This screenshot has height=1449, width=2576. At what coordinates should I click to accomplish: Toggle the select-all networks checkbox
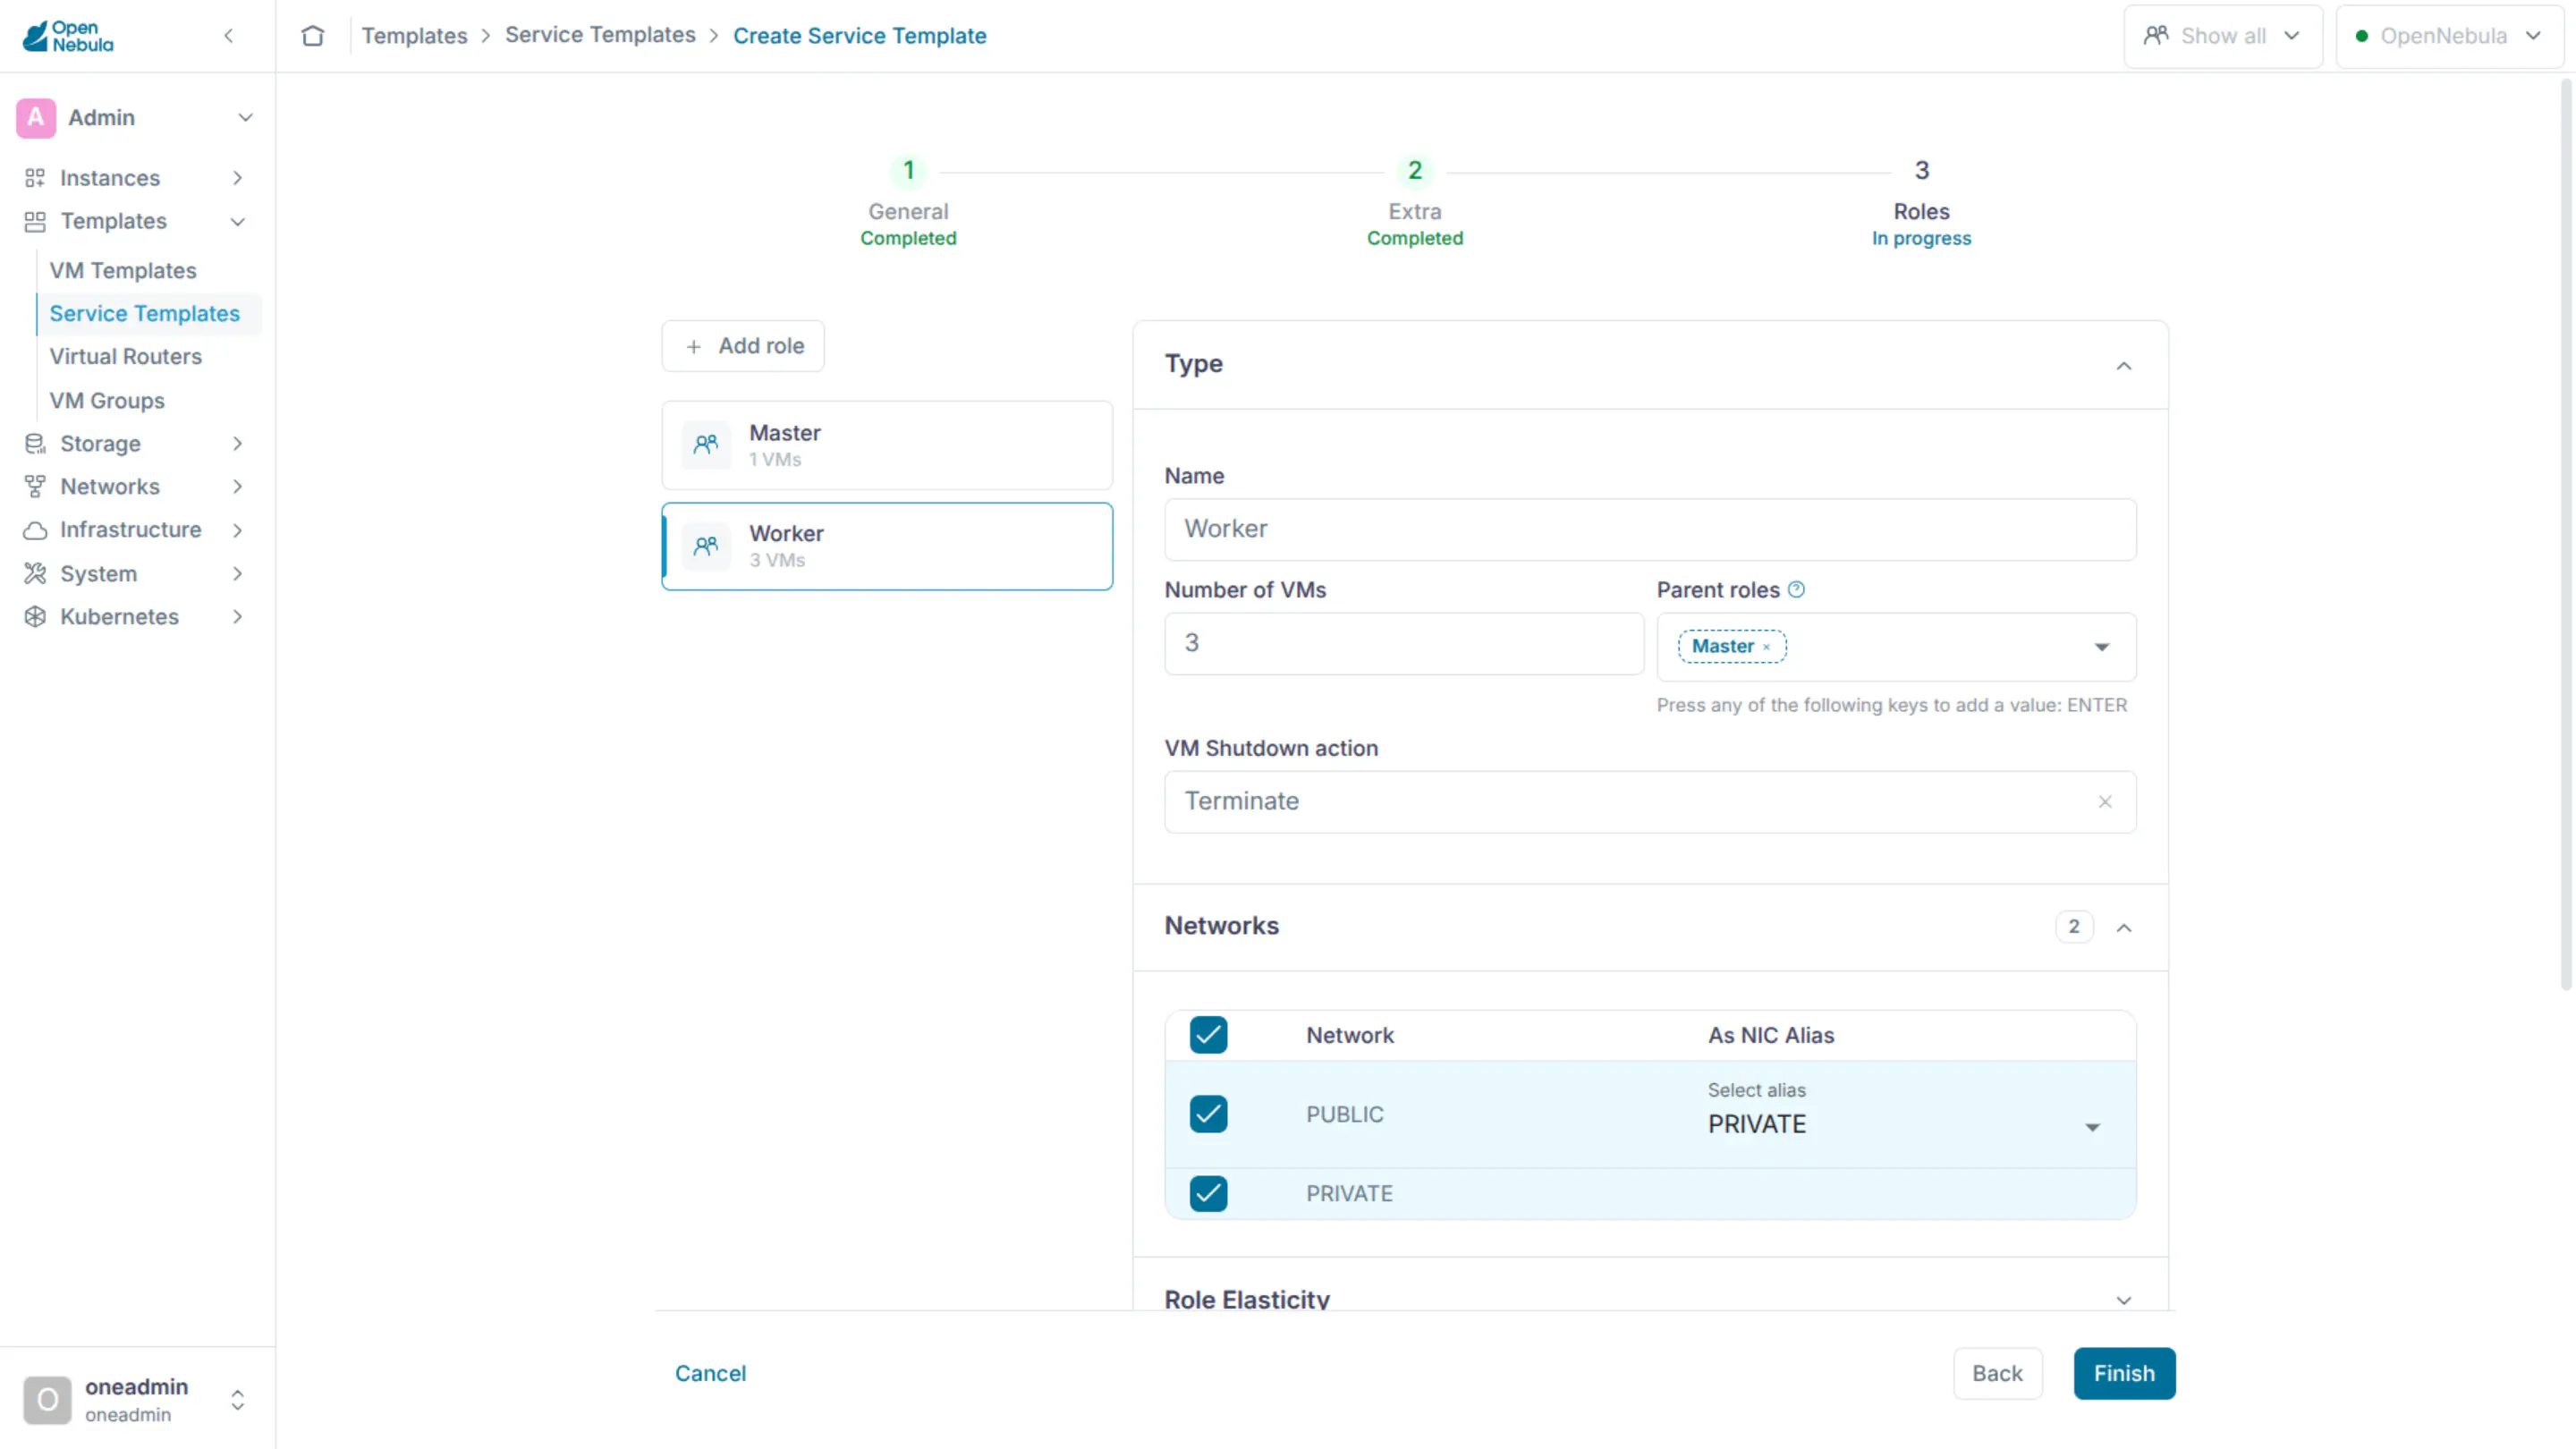1208,1035
